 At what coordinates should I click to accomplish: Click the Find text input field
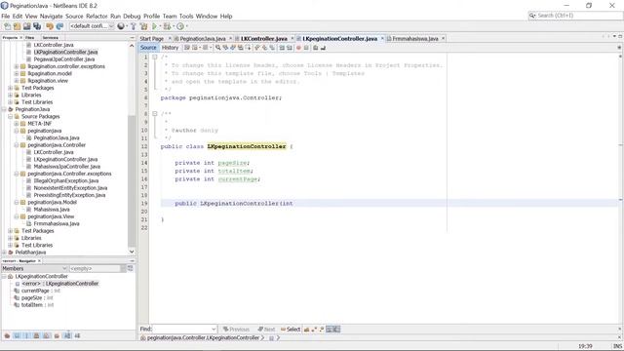coord(182,330)
